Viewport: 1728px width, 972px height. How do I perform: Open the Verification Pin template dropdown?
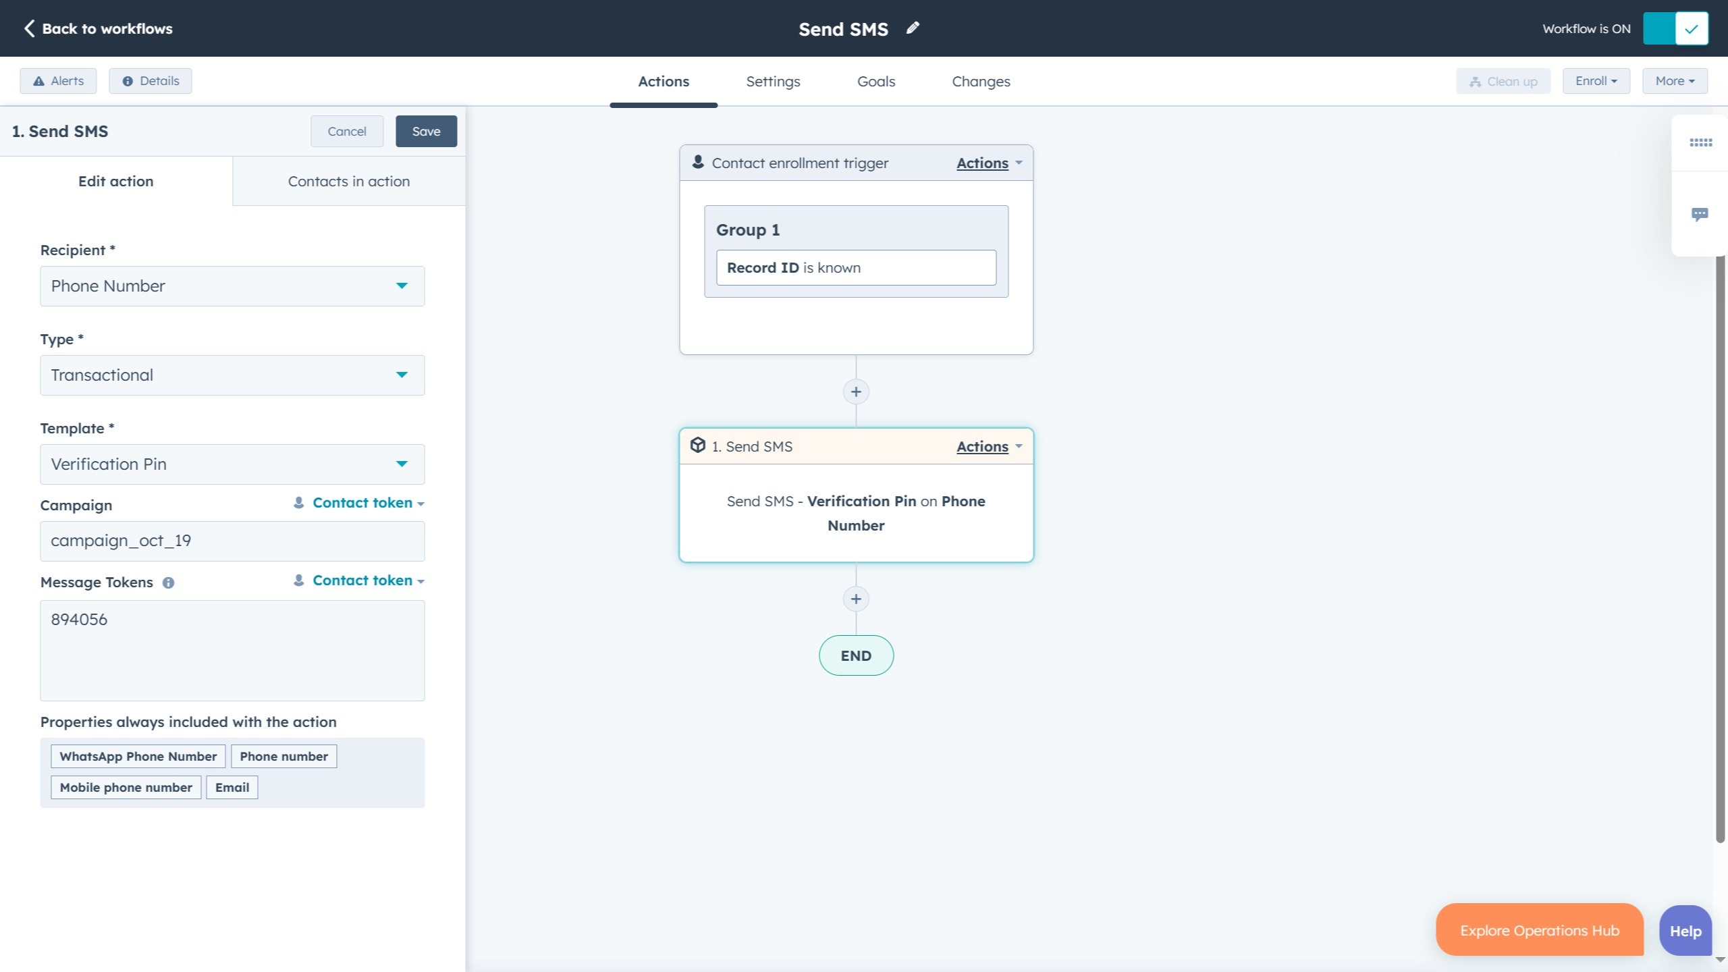232,464
